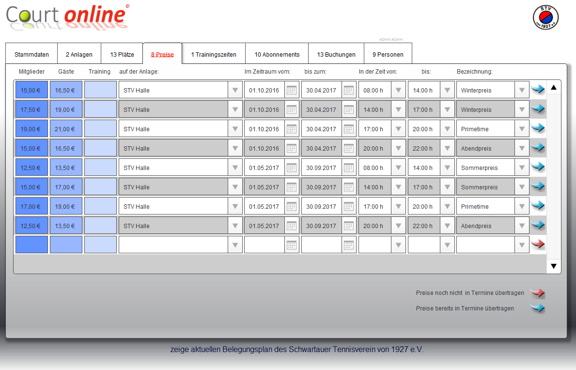Open start date calendar for 17,50 € Winterpreis row
The image size is (576, 370).
point(292,109)
